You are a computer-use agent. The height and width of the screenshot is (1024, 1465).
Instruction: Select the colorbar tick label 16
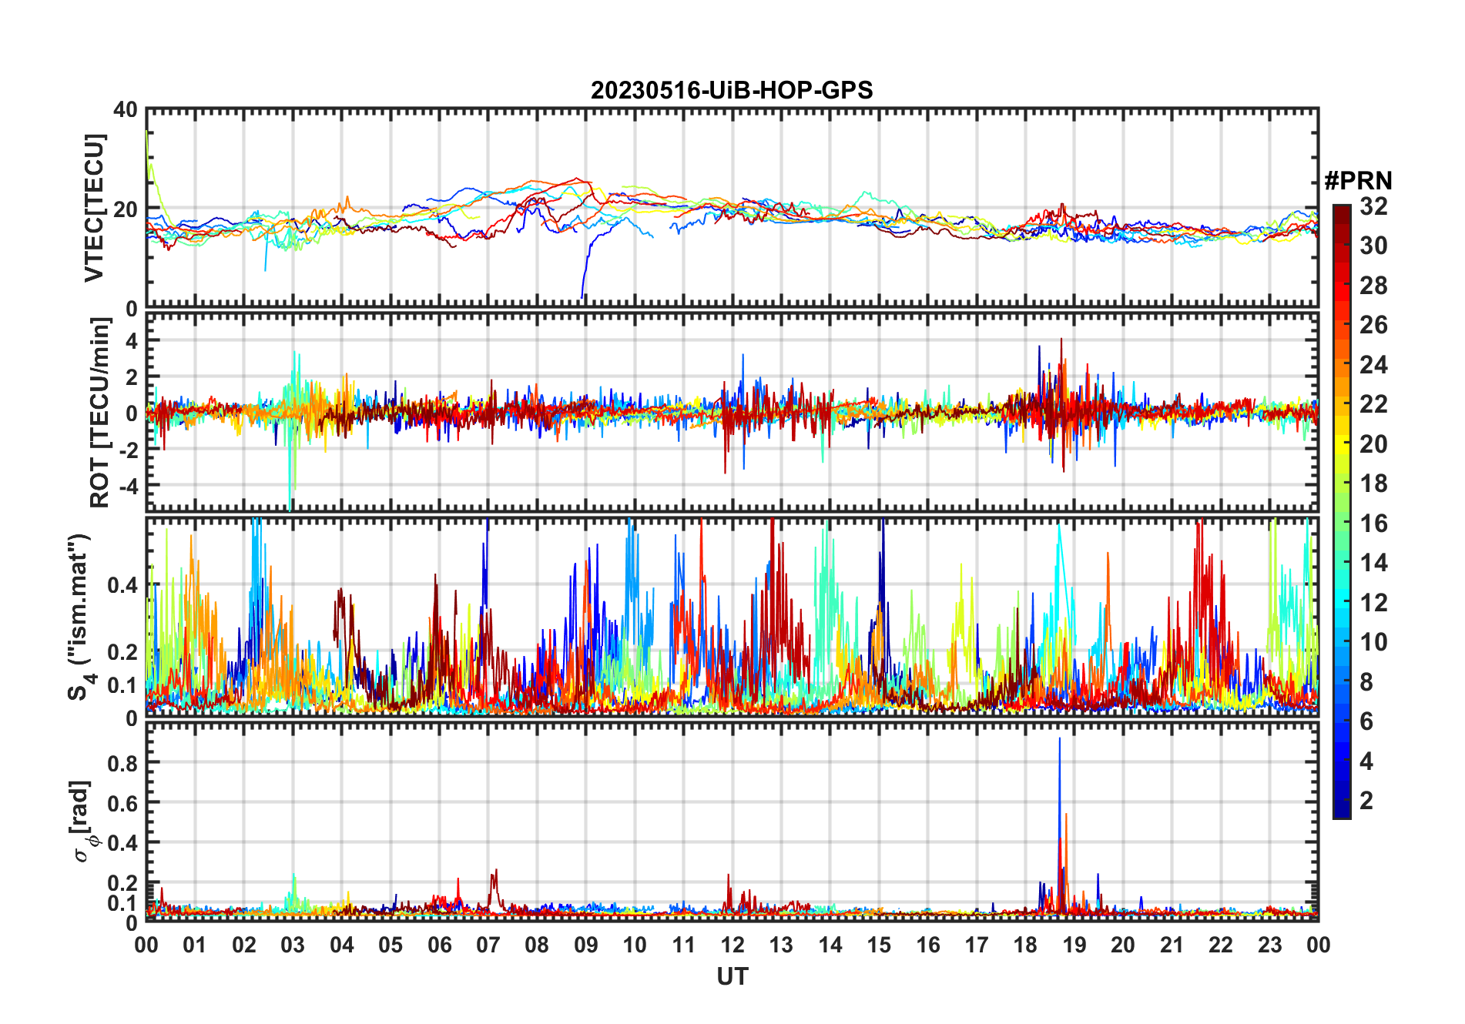[1373, 524]
